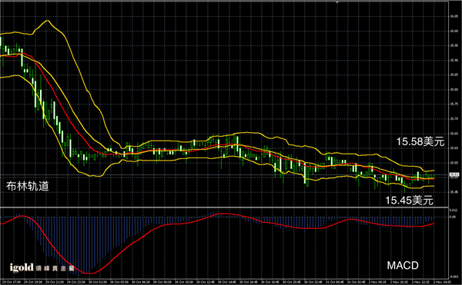Viewport: 462px width, 285px height.
Task: Click the divider between chart and MACD panel
Action: click(x=224, y=207)
